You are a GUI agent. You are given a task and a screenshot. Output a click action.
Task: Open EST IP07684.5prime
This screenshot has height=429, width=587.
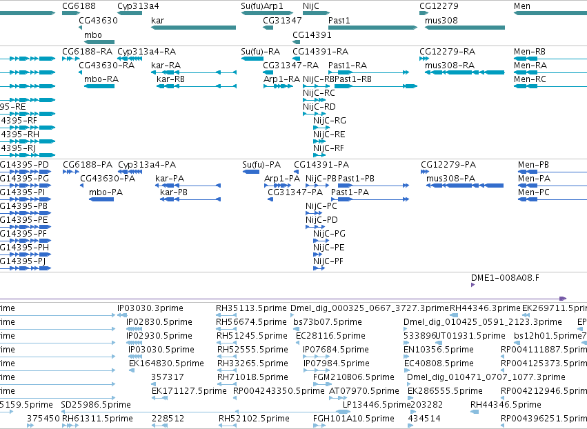point(336,349)
